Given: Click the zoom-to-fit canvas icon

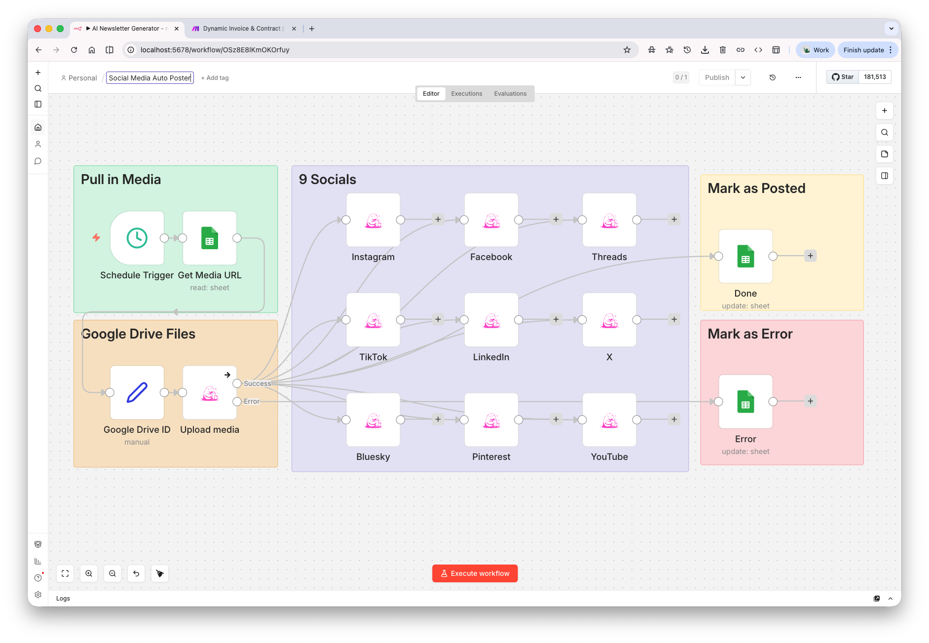Looking at the screenshot, I should point(65,573).
